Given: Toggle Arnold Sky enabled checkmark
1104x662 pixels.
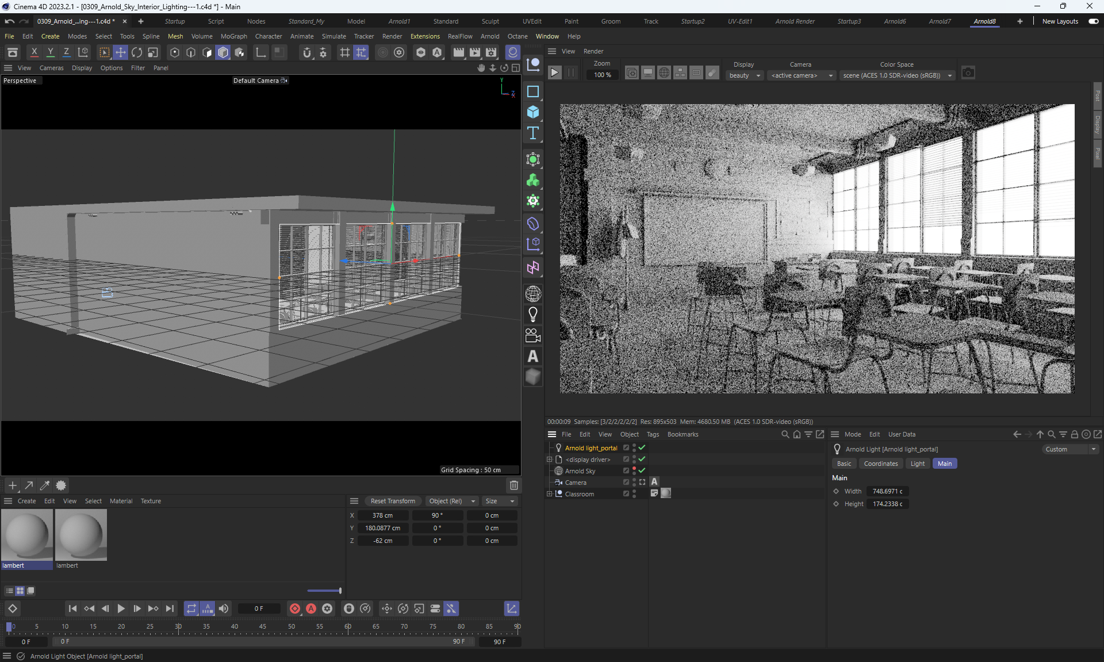Looking at the screenshot, I should [642, 470].
